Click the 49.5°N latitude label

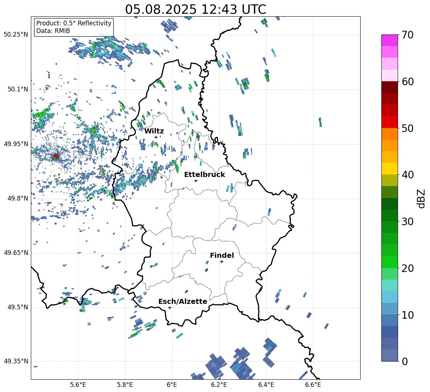18,307
